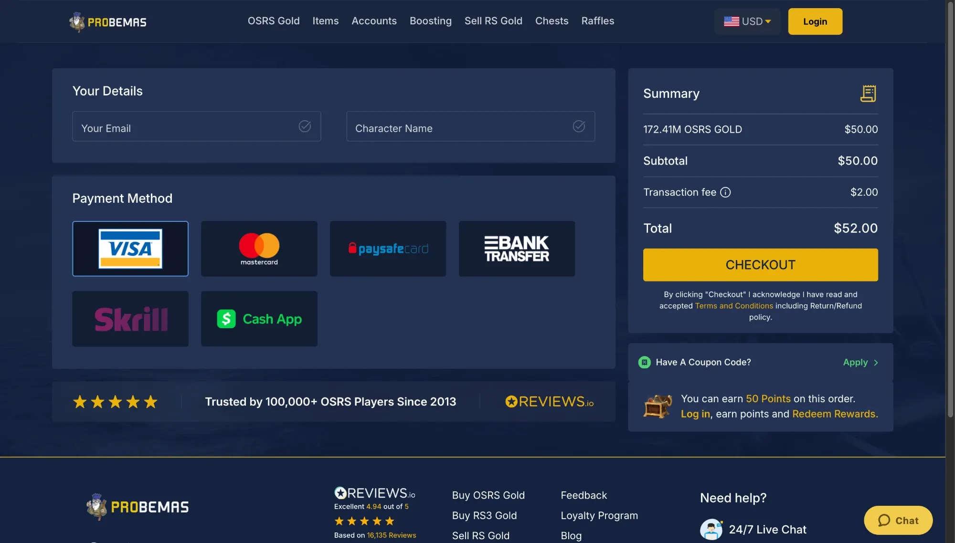Screen dimensions: 955x543
Task: Click the Transaction fee info icon
Action: click(x=725, y=192)
